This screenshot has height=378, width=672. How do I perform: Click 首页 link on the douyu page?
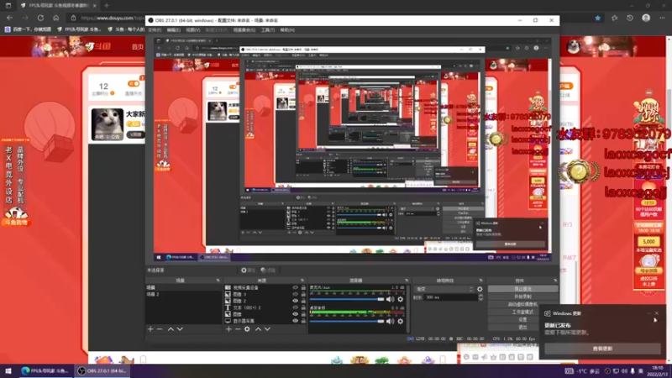tap(138, 47)
